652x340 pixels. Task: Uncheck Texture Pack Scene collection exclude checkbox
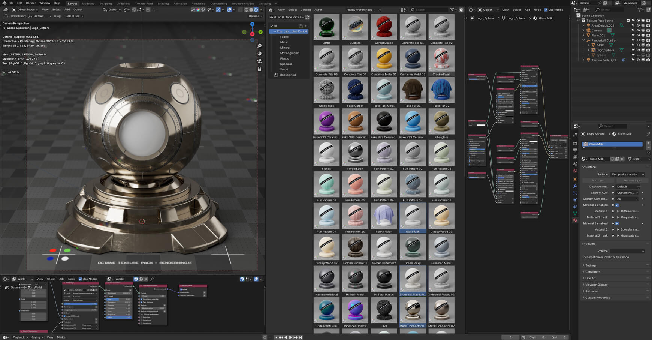click(x=628, y=21)
